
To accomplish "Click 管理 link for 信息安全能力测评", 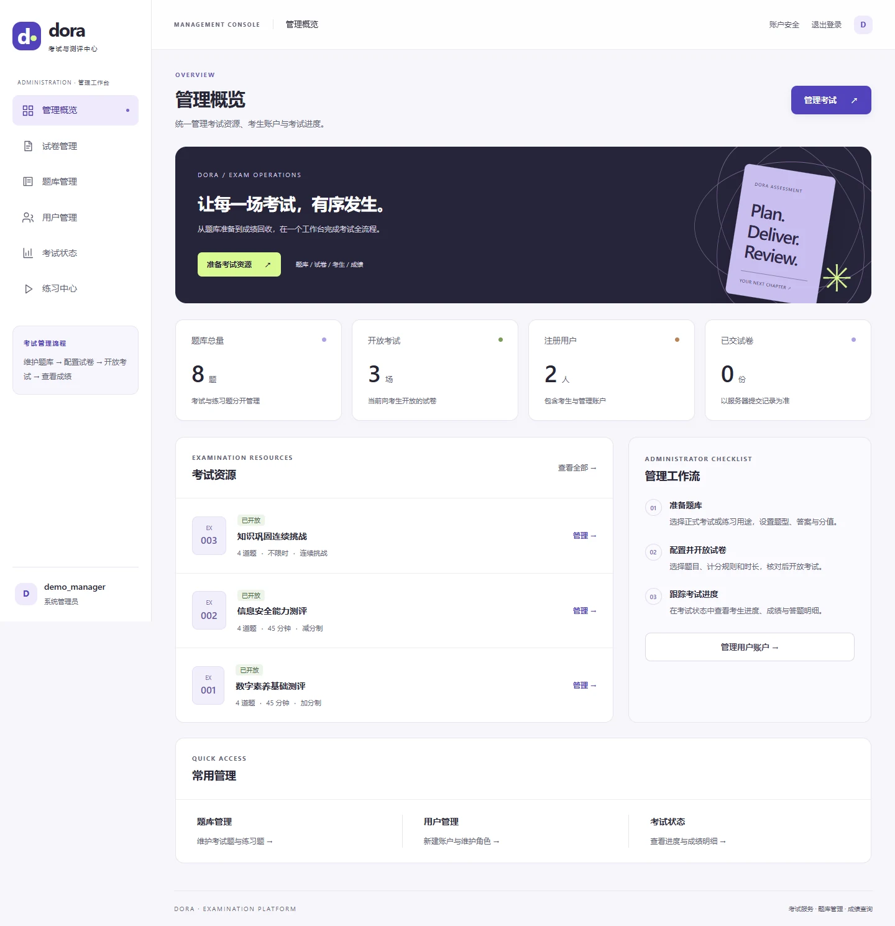I will pos(584,611).
